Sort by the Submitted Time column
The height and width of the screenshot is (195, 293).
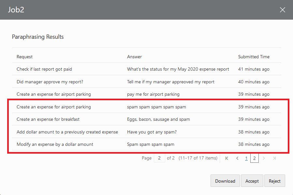click(x=254, y=57)
